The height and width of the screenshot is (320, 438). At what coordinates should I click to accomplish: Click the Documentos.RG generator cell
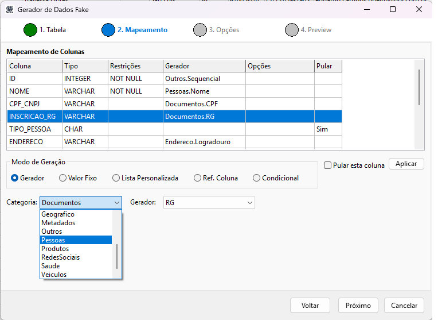[204, 117]
